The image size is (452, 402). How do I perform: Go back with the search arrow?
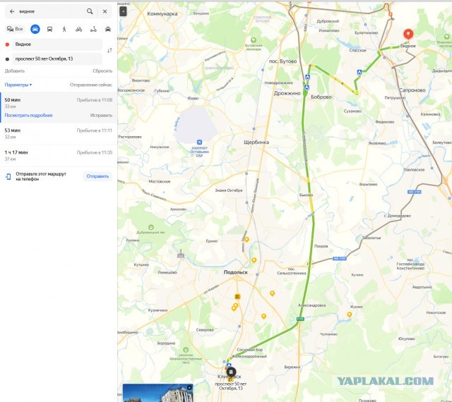(x=12, y=11)
